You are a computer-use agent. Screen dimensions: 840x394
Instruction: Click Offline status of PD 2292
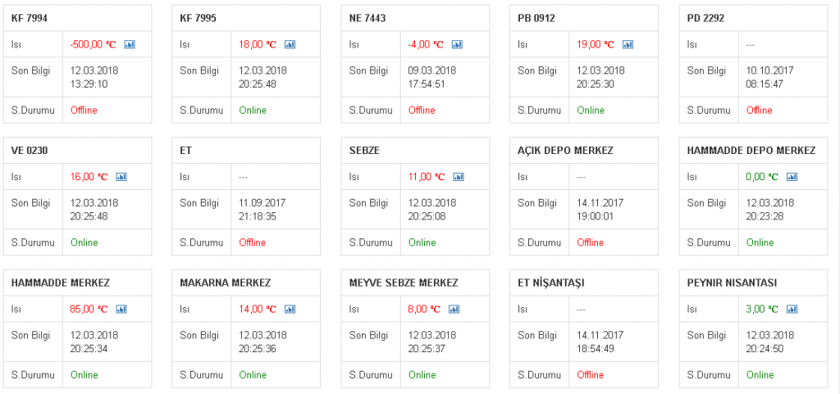pos(760,110)
